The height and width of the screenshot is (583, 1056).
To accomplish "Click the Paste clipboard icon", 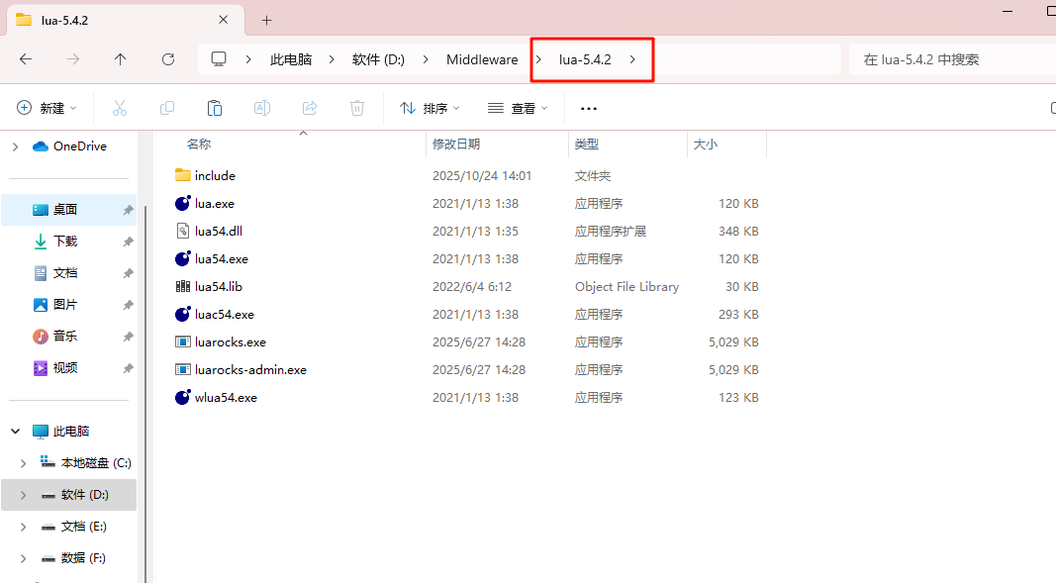I will [x=215, y=108].
